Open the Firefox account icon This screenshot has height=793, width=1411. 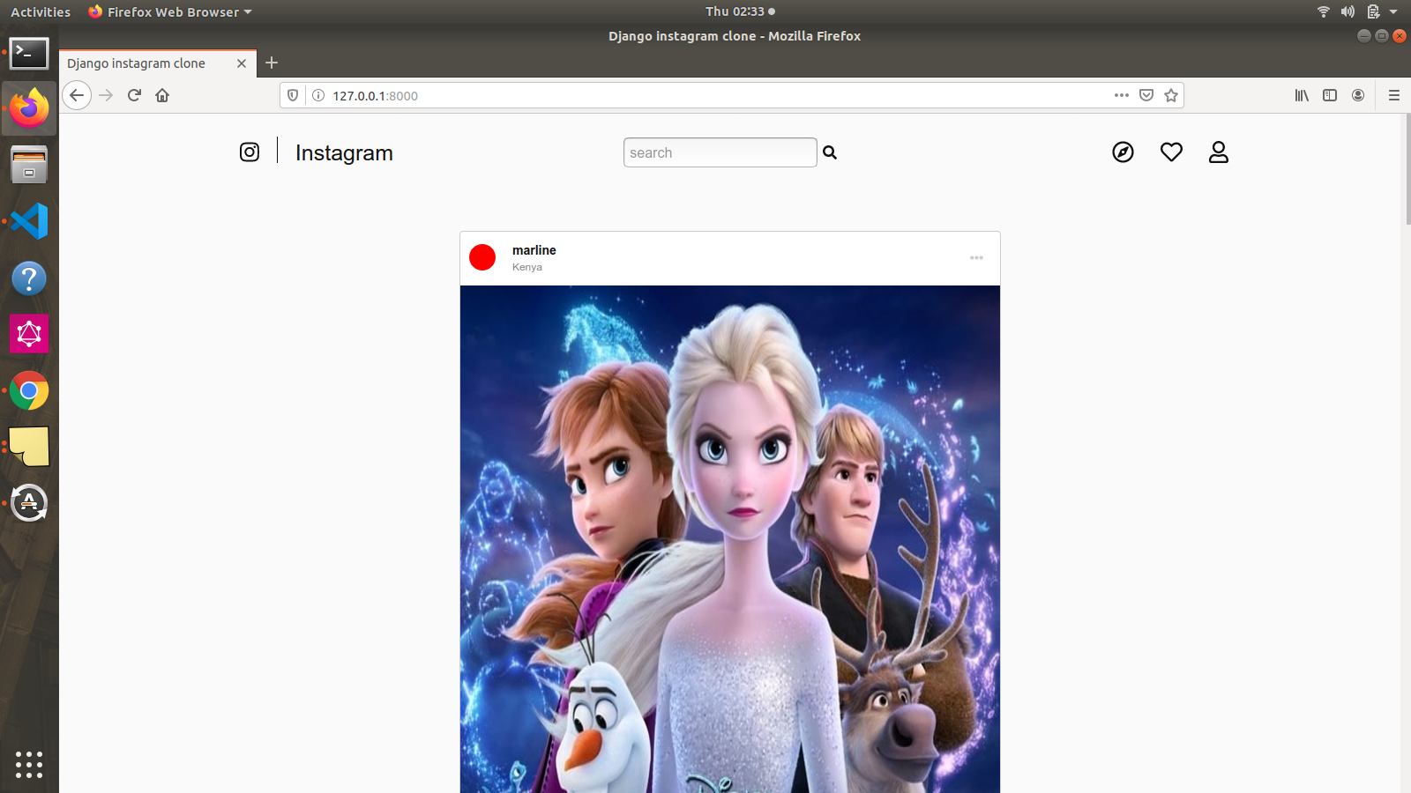click(1358, 95)
